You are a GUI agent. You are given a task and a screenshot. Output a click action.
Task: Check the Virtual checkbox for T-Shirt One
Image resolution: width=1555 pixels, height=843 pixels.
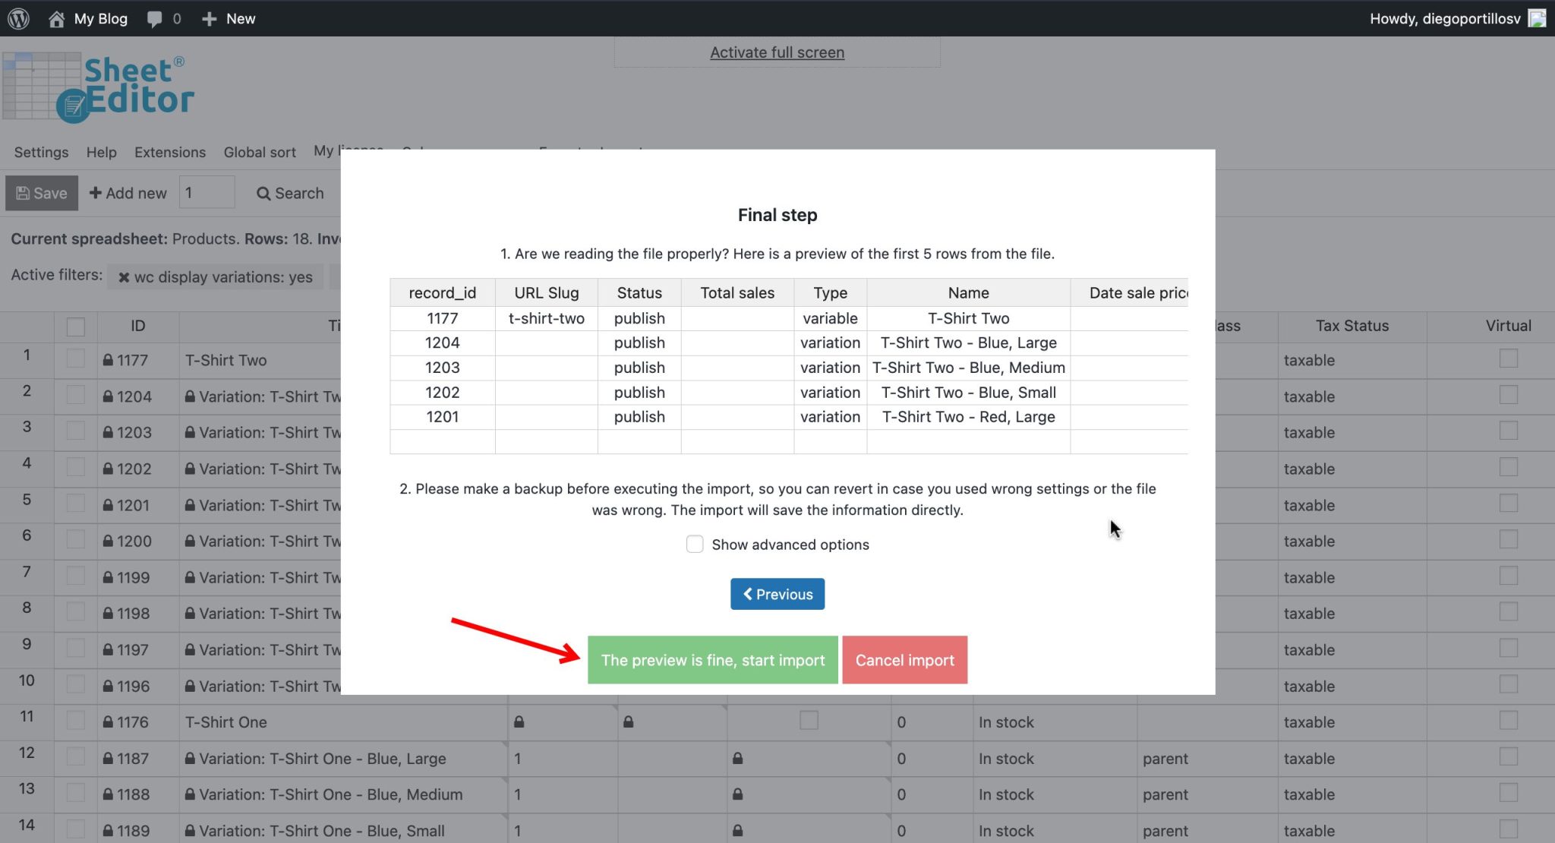[x=1507, y=721]
